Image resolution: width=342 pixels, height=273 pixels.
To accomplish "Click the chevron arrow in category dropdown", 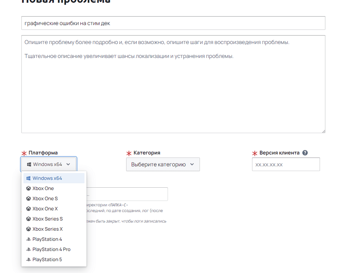I will pyautogui.click(x=192, y=164).
